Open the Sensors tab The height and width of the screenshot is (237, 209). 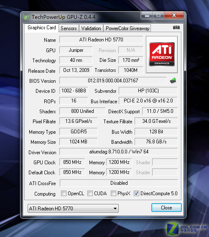point(69,28)
